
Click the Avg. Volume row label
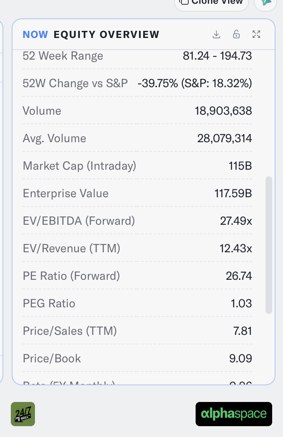click(x=55, y=138)
